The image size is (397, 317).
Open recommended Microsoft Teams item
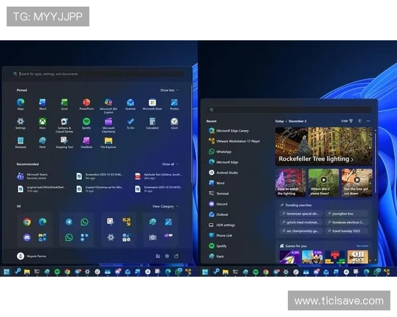(x=32, y=176)
